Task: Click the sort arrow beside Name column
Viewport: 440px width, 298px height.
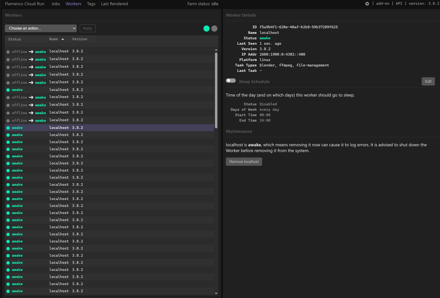Action: point(62,39)
